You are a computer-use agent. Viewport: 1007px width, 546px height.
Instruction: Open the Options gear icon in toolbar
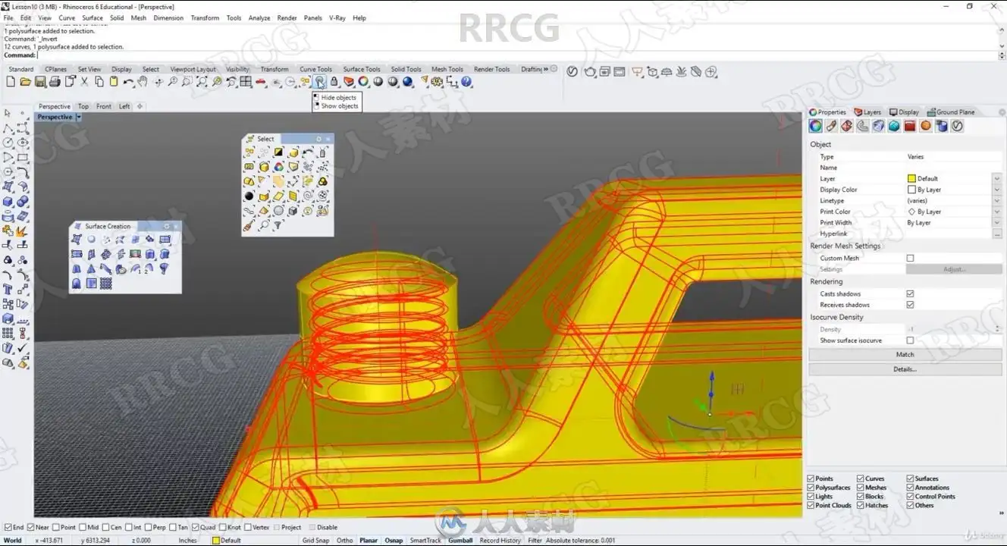coord(436,82)
